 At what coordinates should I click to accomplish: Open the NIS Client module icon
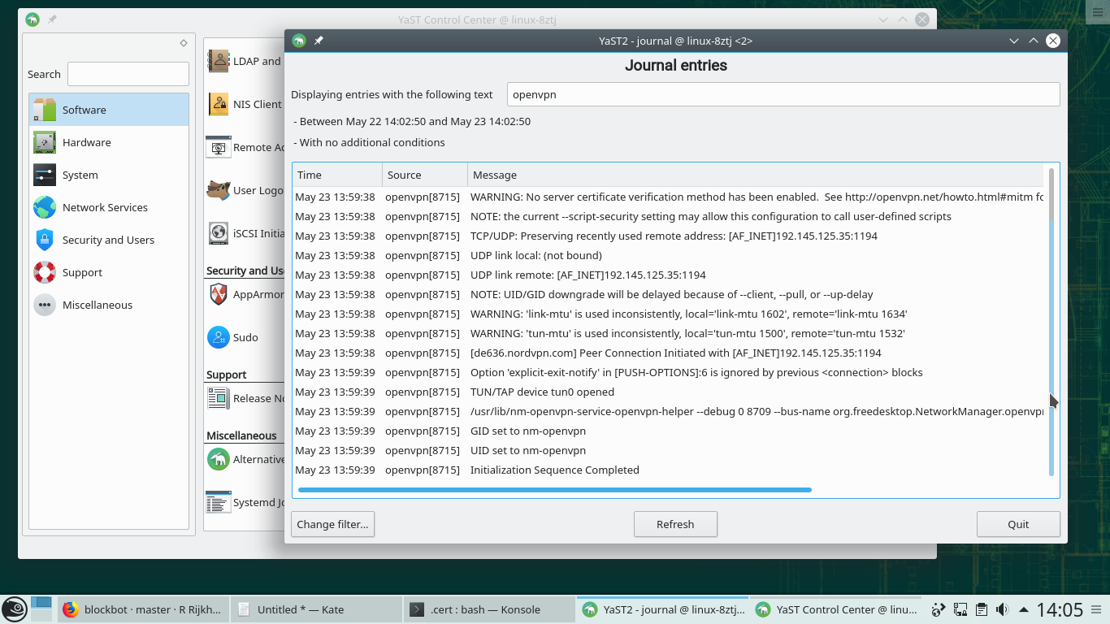(x=219, y=104)
